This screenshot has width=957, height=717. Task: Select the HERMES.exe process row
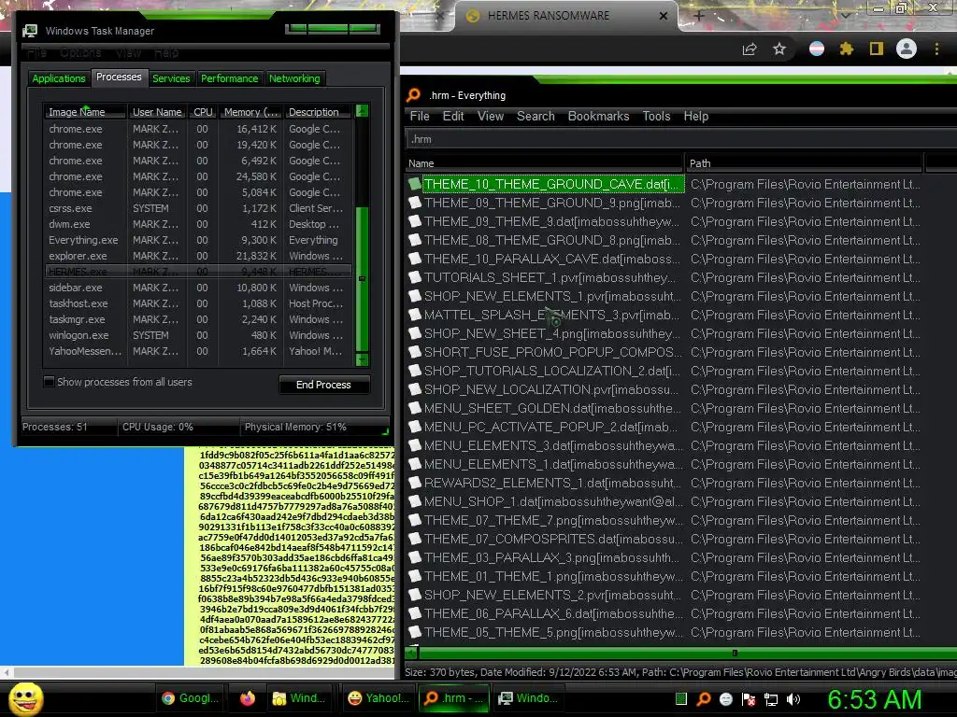point(198,272)
